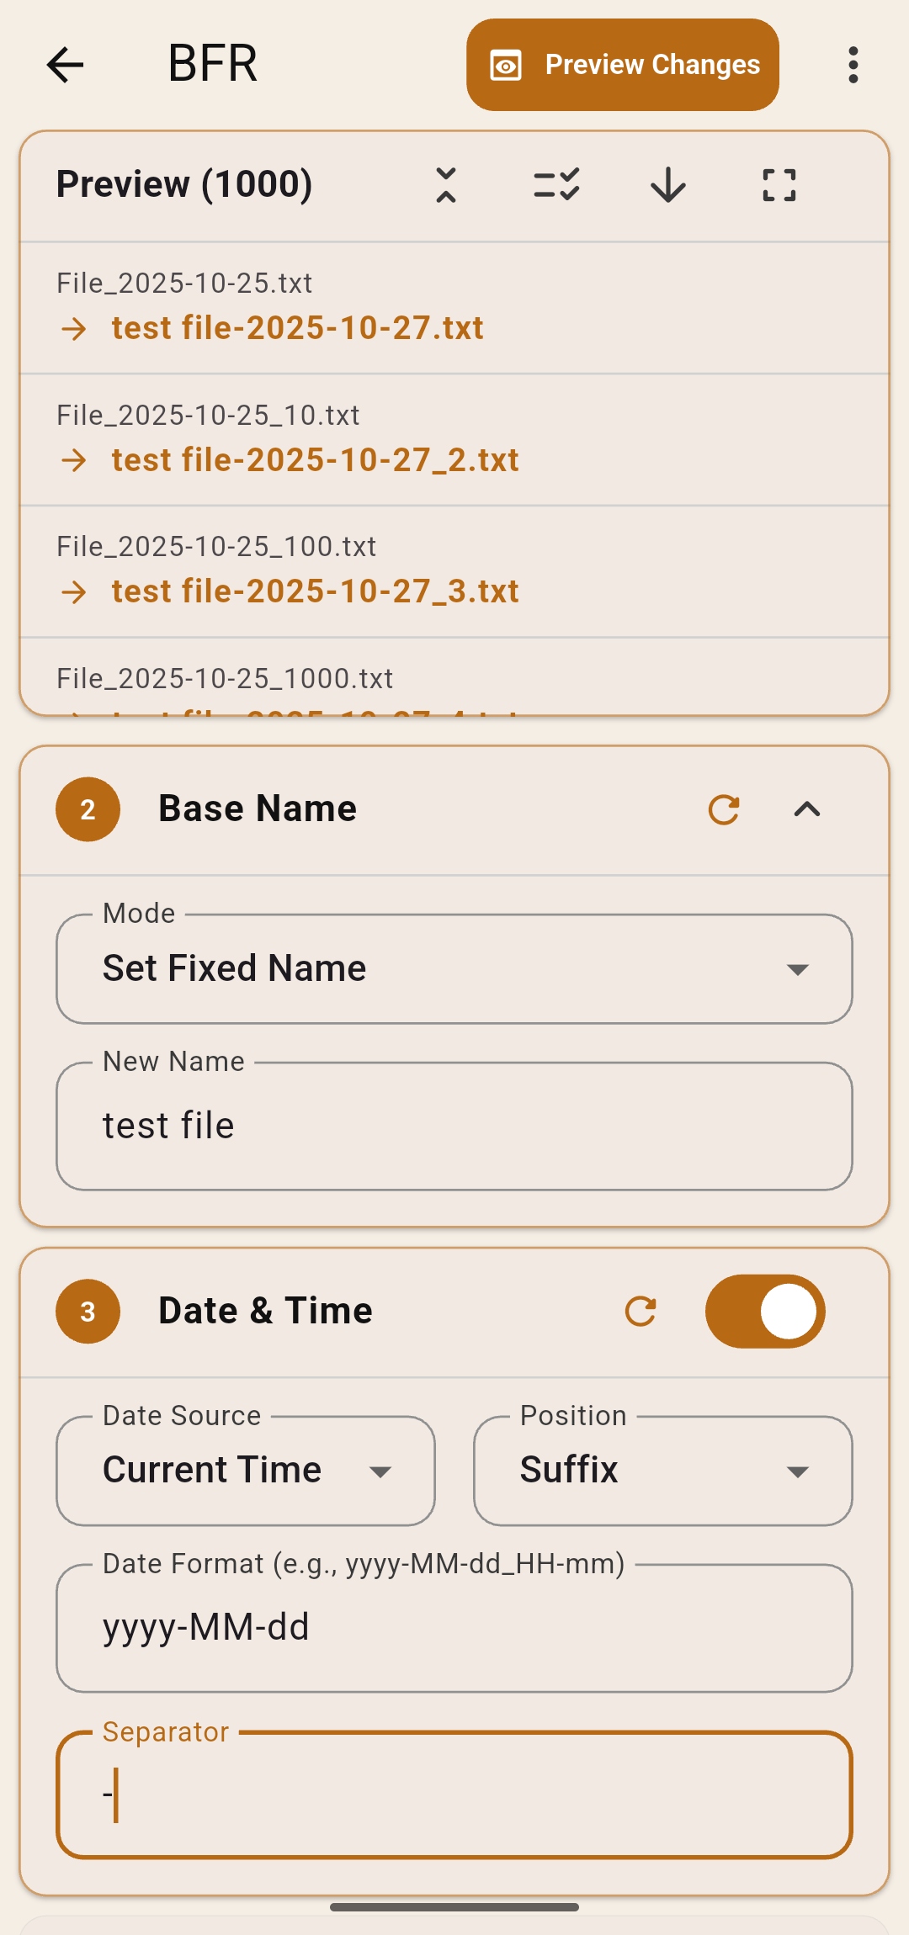Collapse the Base Name section
Screen dimensions: 909x1935
click(x=807, y=809)
